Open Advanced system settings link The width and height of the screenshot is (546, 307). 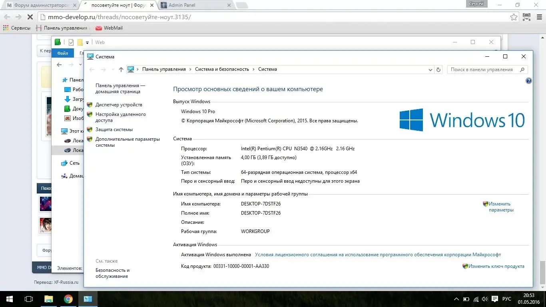(x=128, y=142)
